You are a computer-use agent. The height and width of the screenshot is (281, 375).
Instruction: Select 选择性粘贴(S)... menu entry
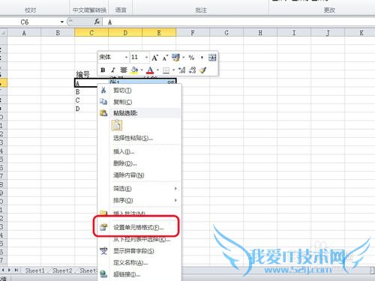(139, 138)
